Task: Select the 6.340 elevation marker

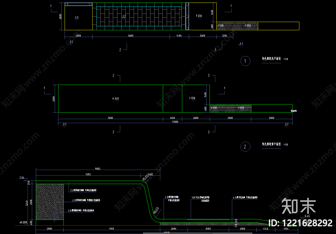Action: click(x=116, y=99)
